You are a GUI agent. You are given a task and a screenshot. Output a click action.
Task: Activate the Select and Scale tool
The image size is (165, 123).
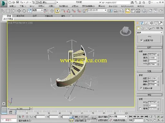point(29,11)
